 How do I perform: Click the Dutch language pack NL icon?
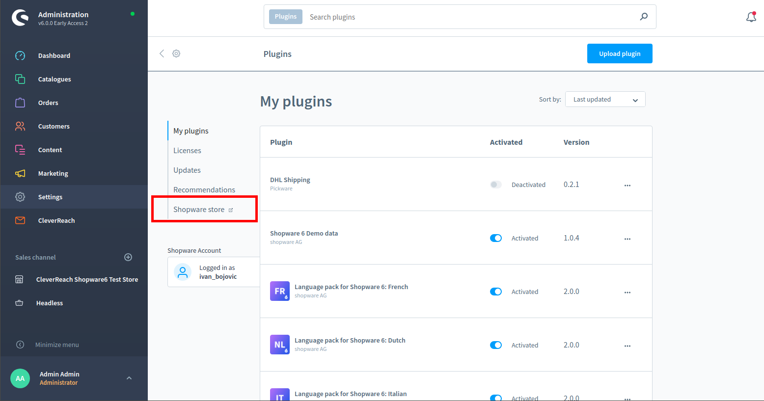[280, 345]
